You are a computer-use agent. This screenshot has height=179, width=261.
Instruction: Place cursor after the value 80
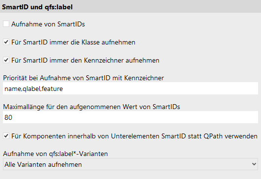(x=12, y=117)
